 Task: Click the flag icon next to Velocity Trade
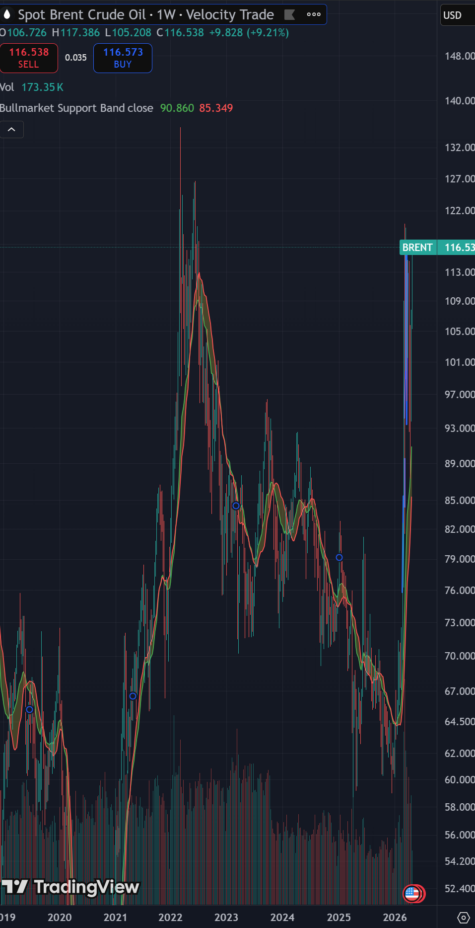pyautogui.click(x=289, y=15)
